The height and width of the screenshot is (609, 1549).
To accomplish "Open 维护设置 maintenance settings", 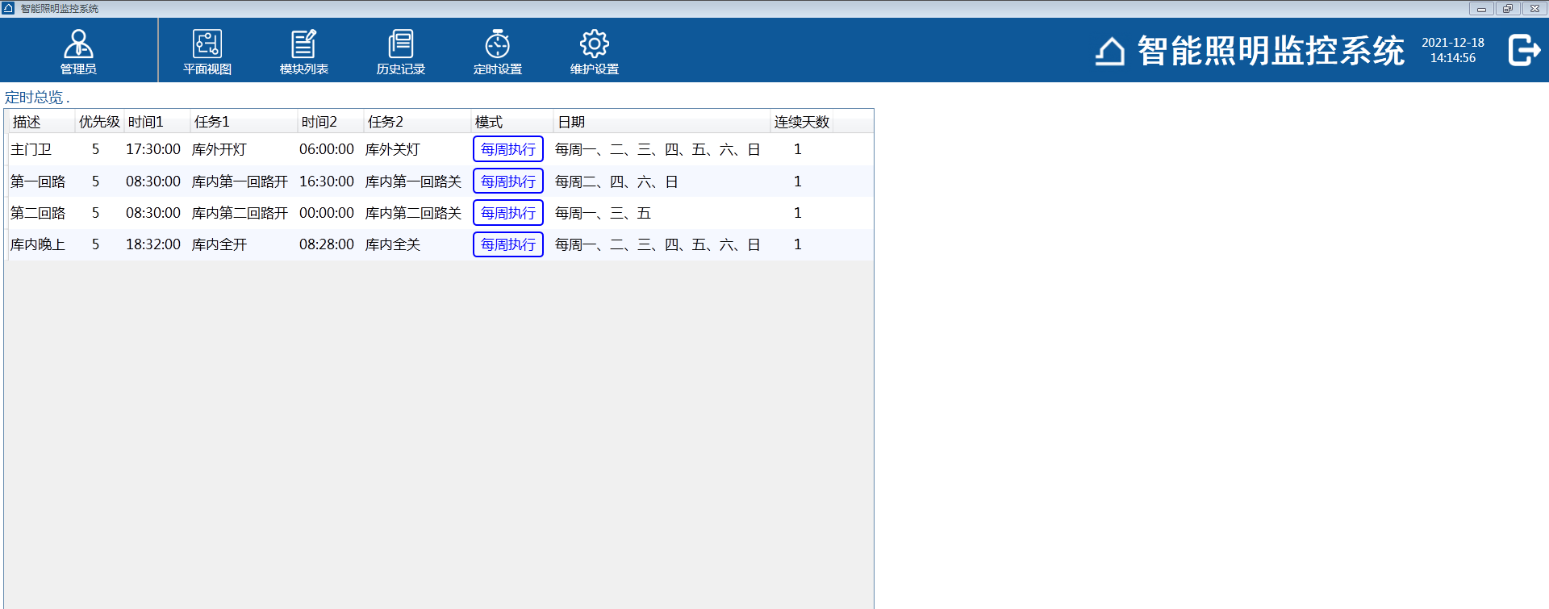I will (595, 51).
